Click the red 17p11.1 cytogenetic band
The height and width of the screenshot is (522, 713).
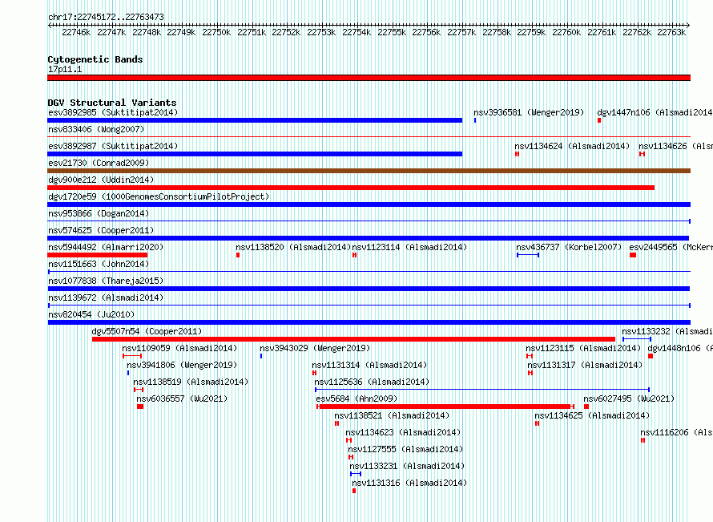click(369, 78)
